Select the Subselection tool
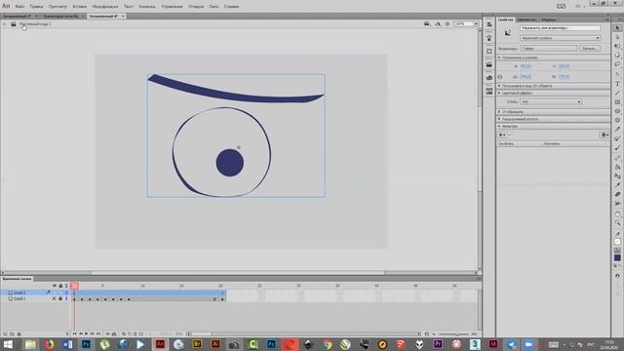The image size is (624, 351). click(x=617, y=37)
